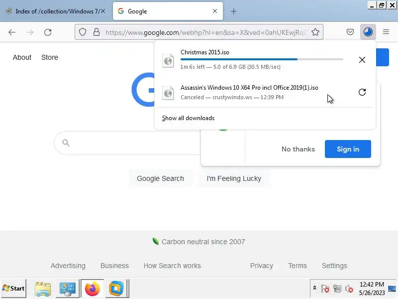Click the magnifier icon in search box
This screenshot has width=398, height=299.
66,143
